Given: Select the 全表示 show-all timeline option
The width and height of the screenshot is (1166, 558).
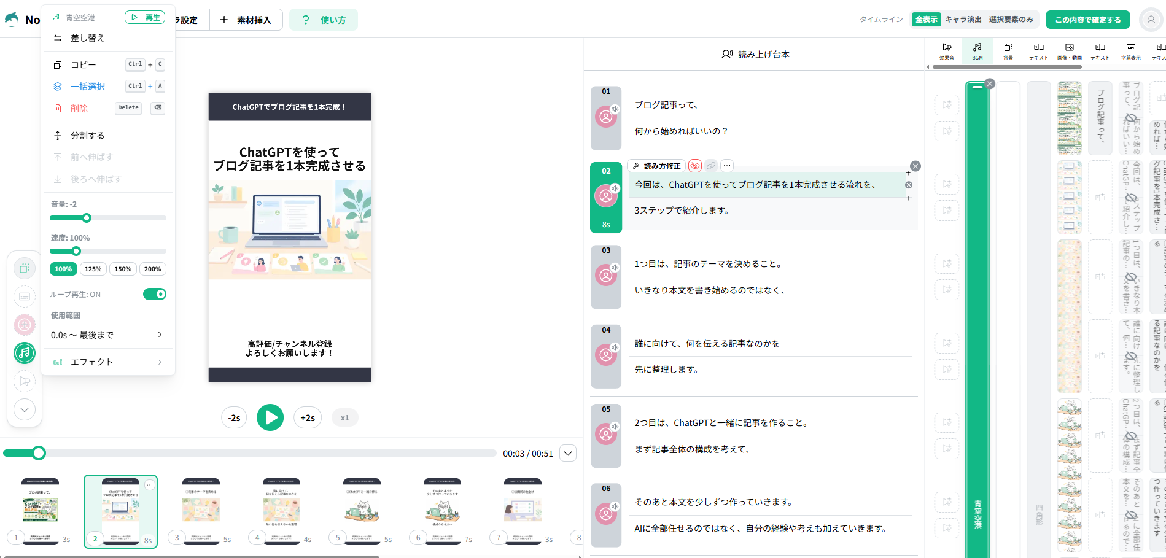Looking at the screenshot, I should pos(927,20).
